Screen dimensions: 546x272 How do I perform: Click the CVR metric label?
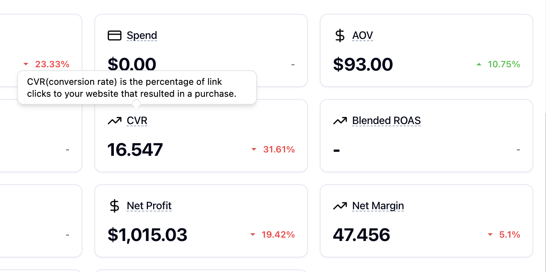pos(137,121)
